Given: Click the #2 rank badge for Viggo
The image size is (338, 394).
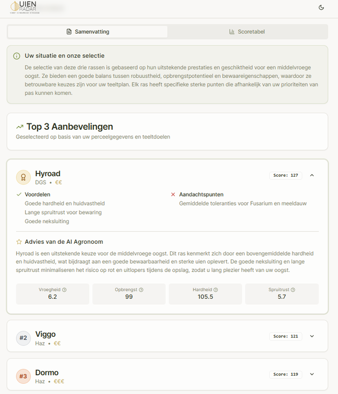Looking at the screenshot, I should pyautogui.click(x=23, y=338).
